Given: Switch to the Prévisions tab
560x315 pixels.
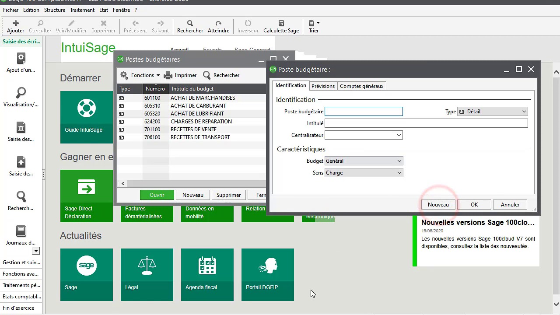Looking at the screenshot, I should 323,86.
